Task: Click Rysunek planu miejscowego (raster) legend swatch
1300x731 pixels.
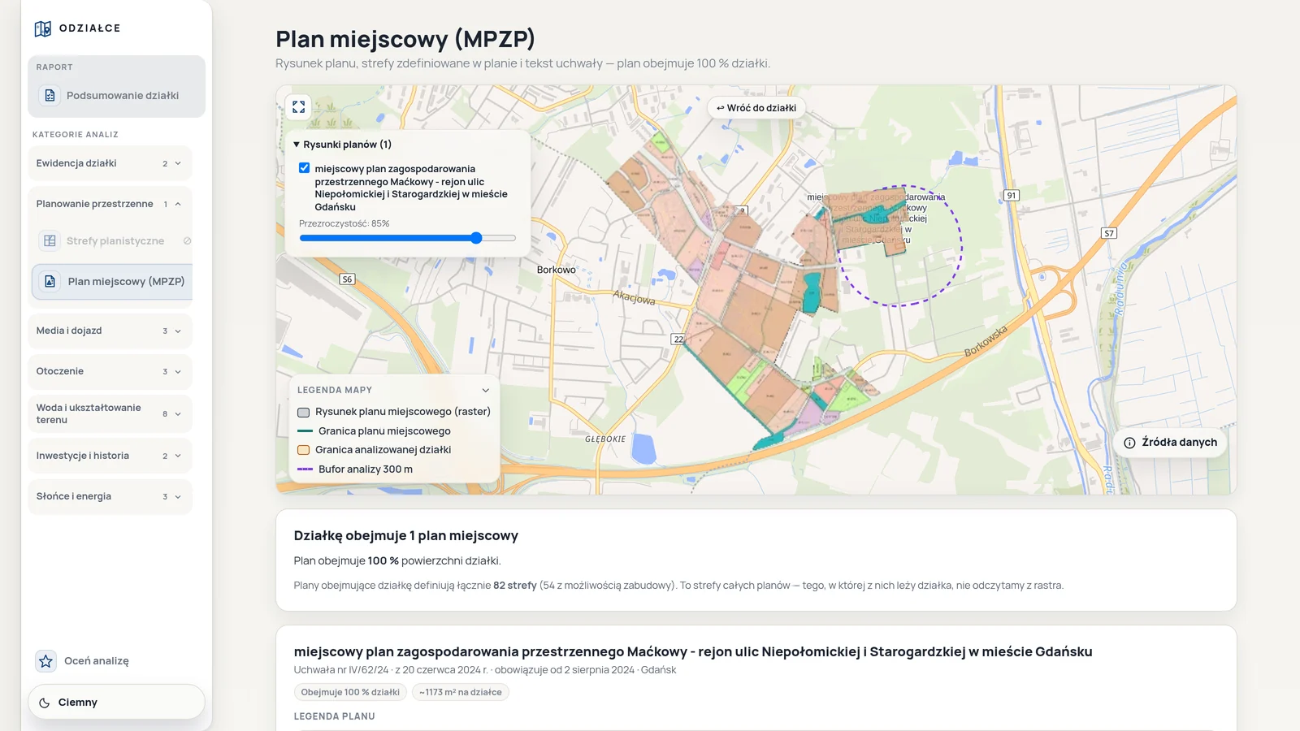Action: [x=304, y=413]
